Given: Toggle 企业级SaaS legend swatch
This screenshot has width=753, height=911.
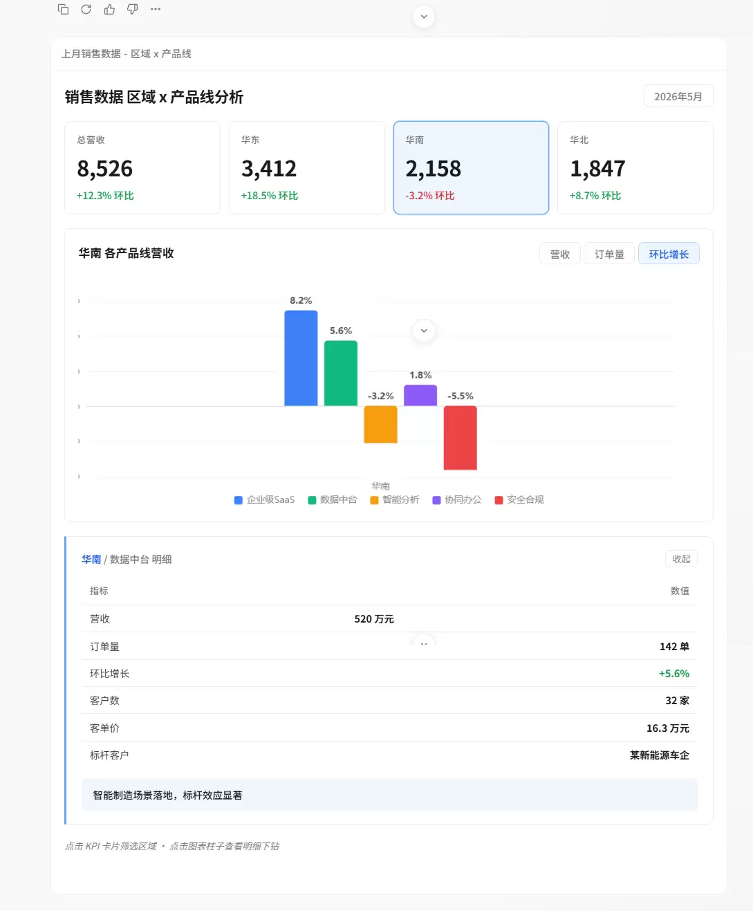Looking at the screenshot, I should (x=239, y=500).
